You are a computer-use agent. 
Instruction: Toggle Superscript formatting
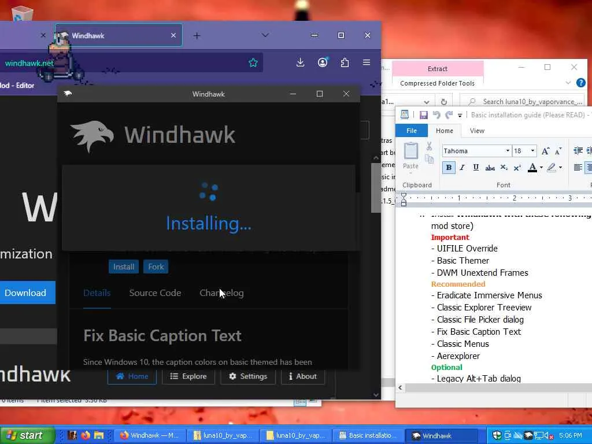point(517,168)
